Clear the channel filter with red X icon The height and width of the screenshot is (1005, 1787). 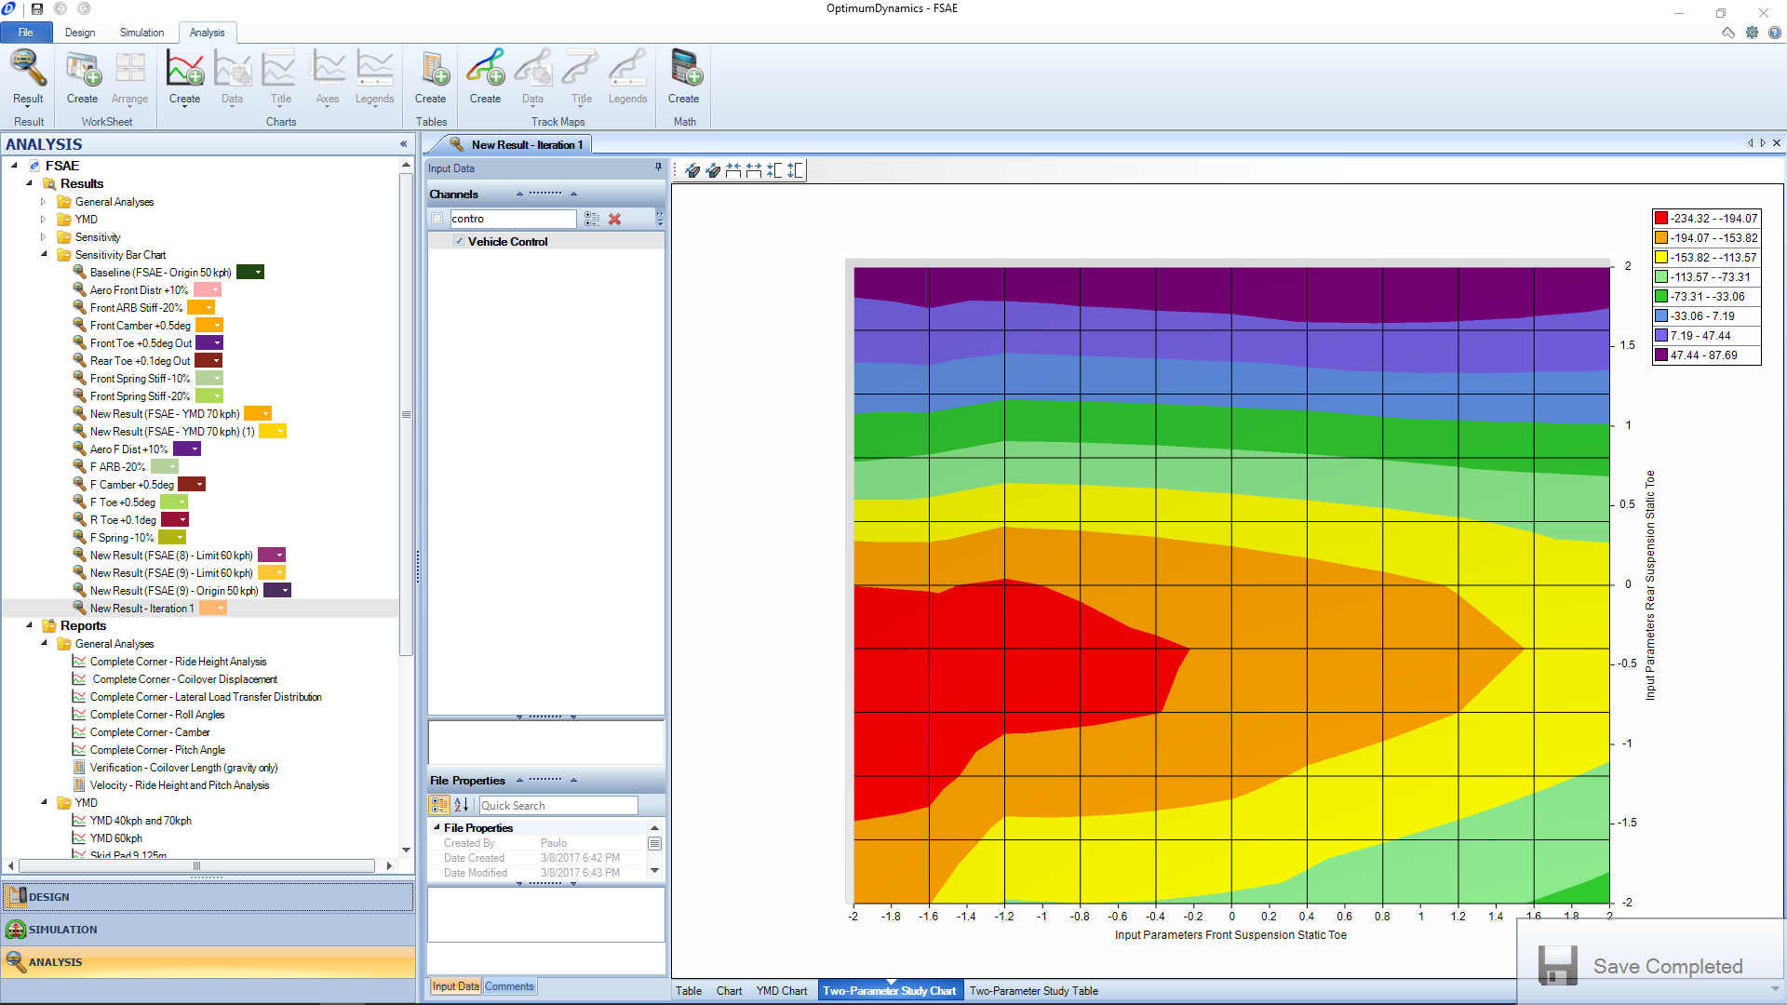coord(614,219)
